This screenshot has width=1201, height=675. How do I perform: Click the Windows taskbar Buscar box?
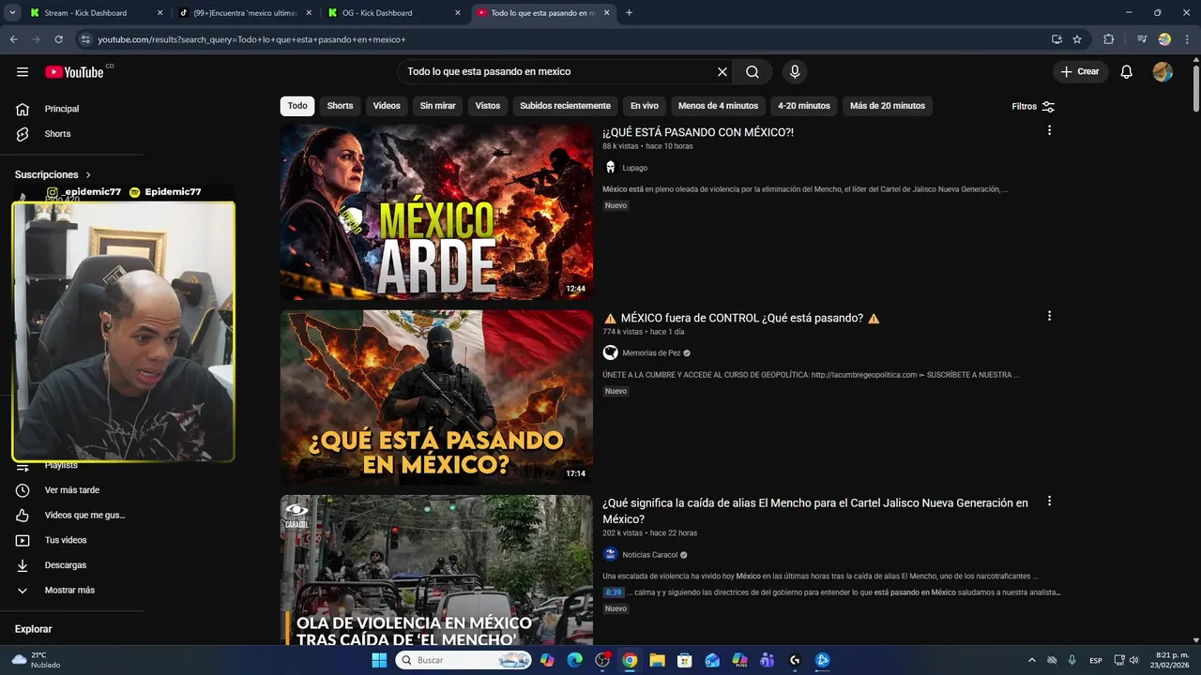(464, 660)
